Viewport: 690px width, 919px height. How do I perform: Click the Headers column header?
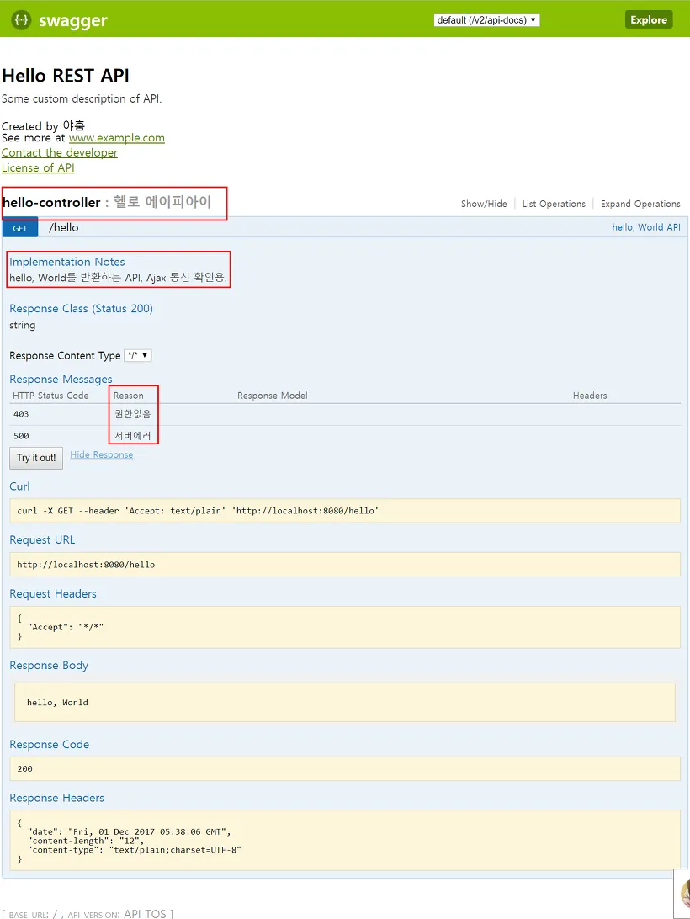point(590,396)
